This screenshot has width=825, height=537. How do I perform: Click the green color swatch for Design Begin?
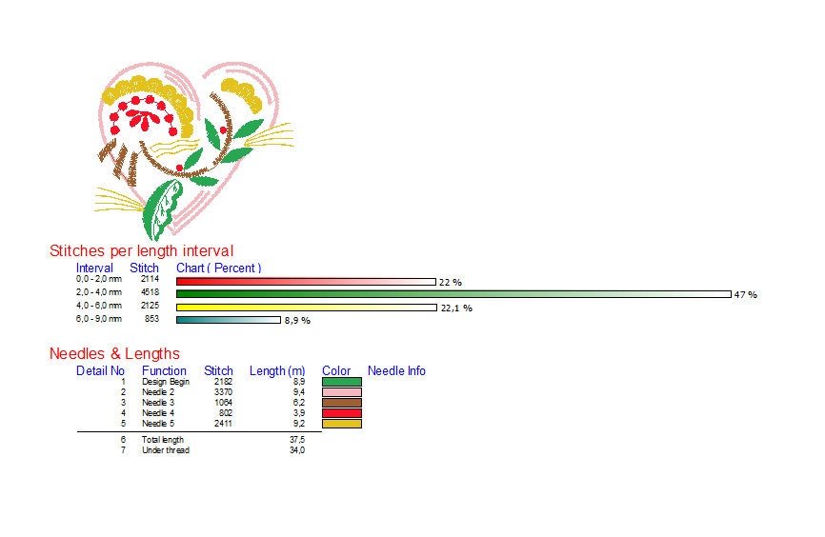point(342,382)
